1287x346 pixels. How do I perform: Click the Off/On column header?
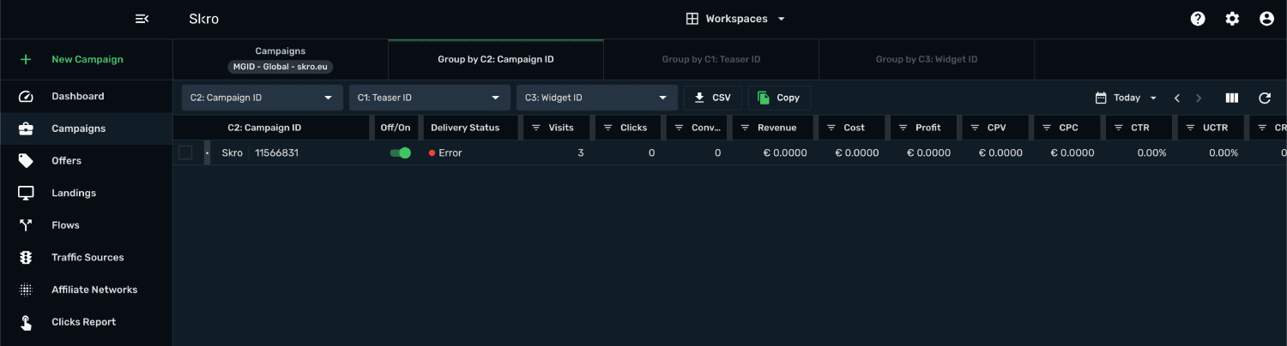tap(396, 128)
